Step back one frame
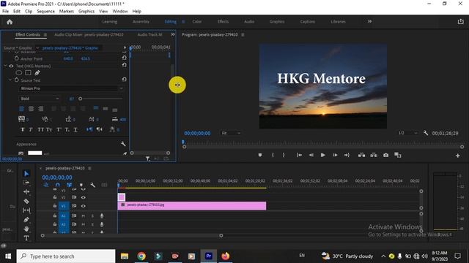 click(x=311, y=155)
